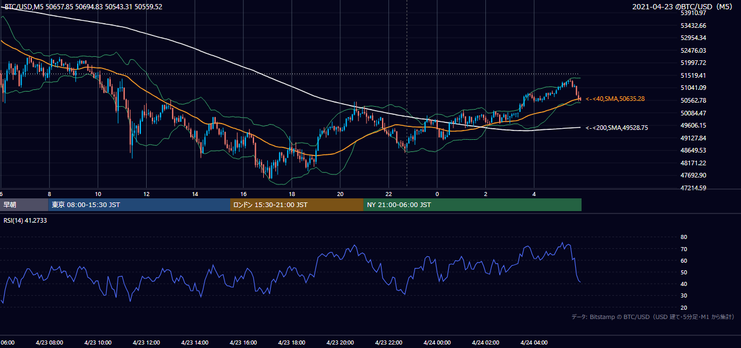Click price axis value 52476.03
The height and width of the screenshot is (348, 741).
pyautogui.click(x=693, y=50)
